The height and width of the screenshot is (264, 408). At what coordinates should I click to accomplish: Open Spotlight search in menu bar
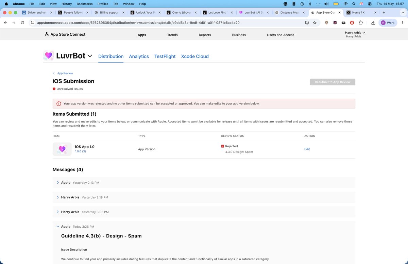coord(354,4)
